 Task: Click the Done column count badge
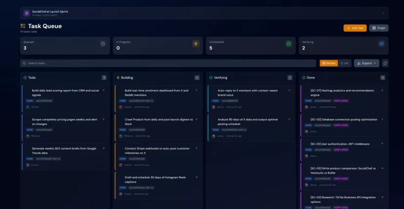pyautogui.click(x=383, y=77)
